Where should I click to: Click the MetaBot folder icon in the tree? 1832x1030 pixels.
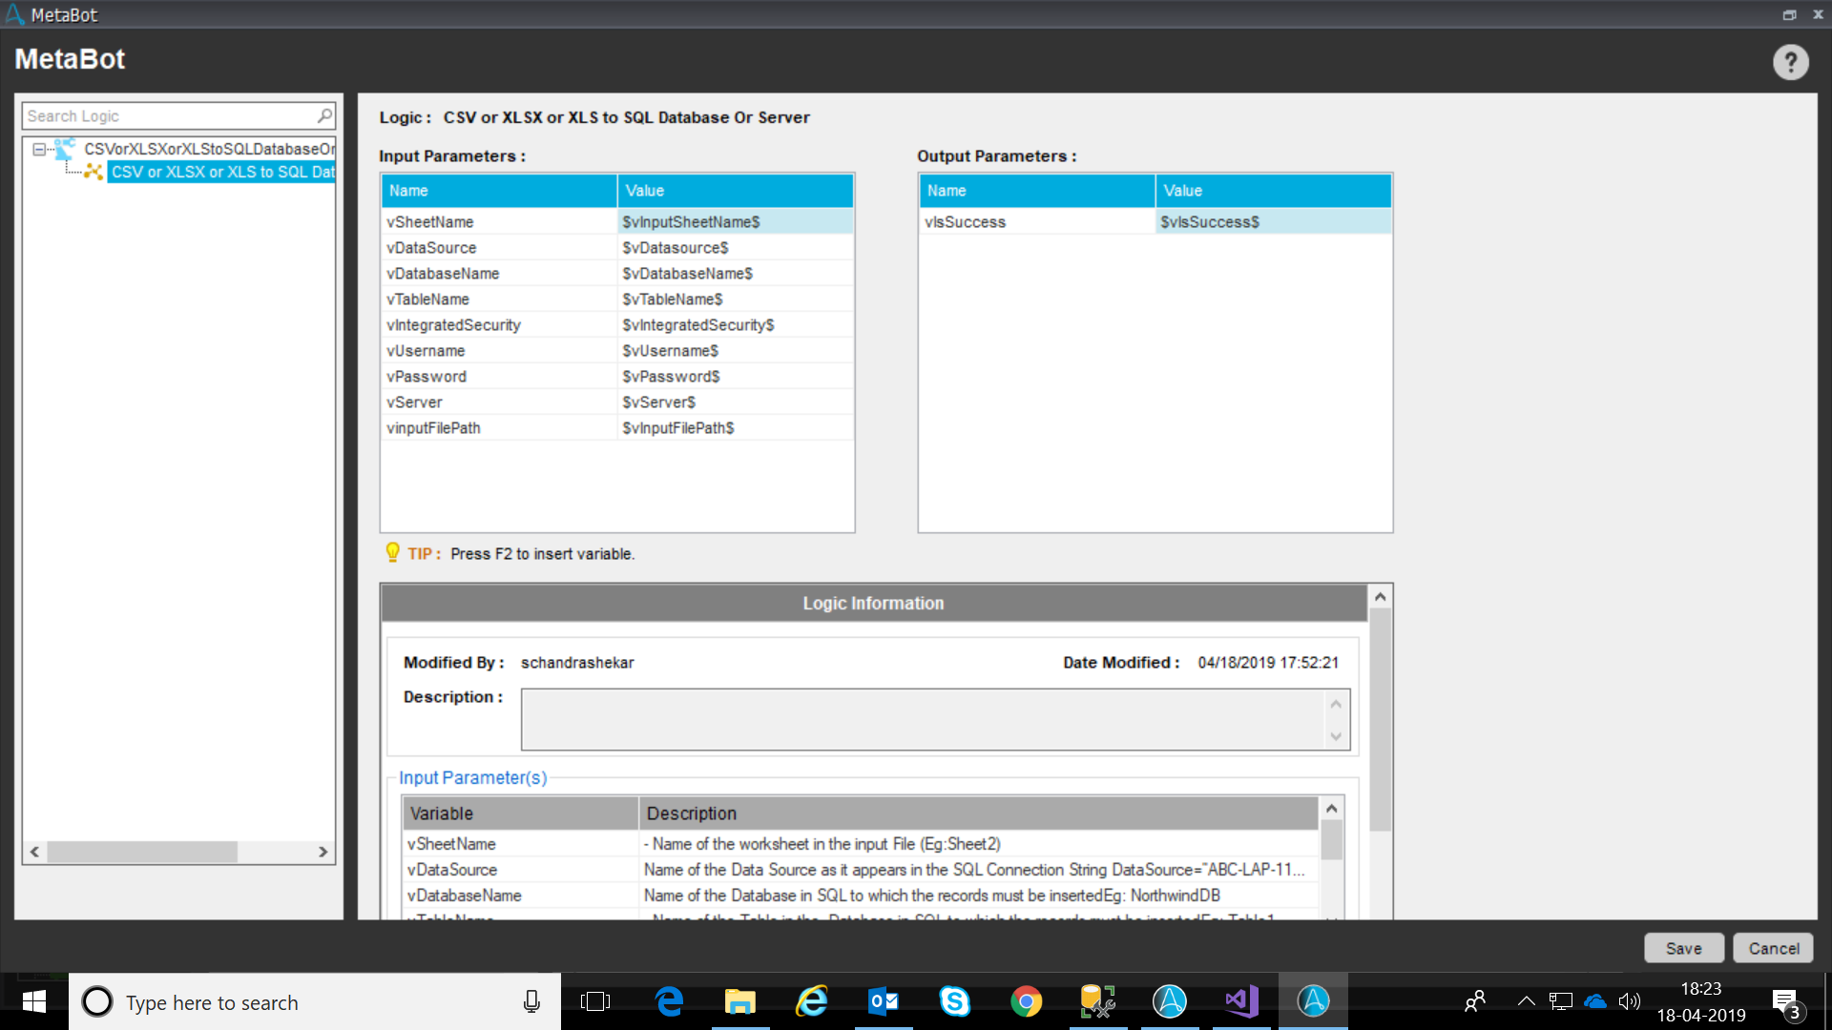[65, 149]
